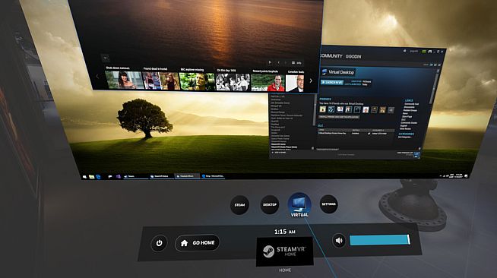This screenshot has height=278, width=497.
Task: Open File Explorer from the taskbar
Action: click(91, 177)
